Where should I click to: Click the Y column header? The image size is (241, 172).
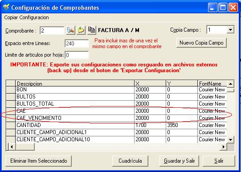[182, 83]
